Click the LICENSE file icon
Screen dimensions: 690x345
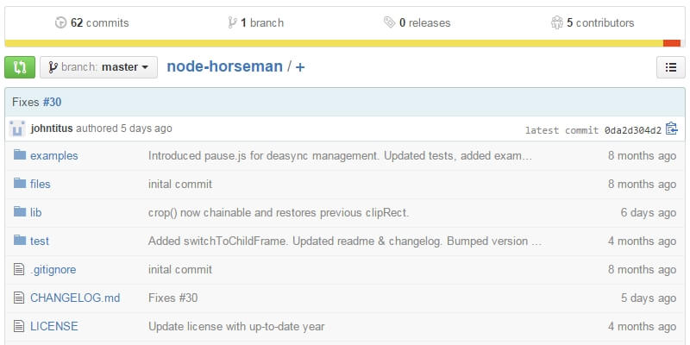[x=21, y=327]
